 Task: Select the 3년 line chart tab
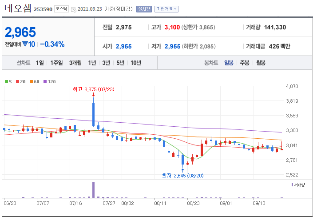[106, 63]
